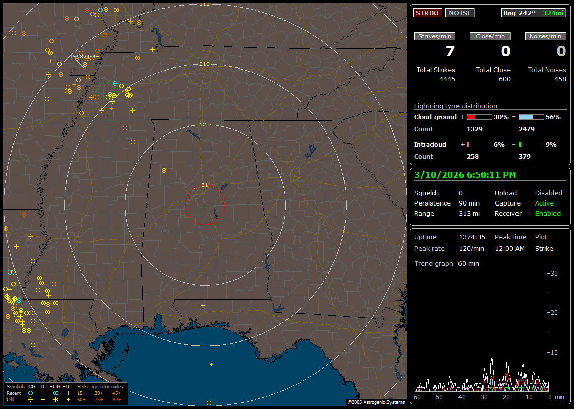Image resolution: width=574 pixels, height=409 pixels.
Task: Click the Close/min label button
Action: (x=490, y=36)
